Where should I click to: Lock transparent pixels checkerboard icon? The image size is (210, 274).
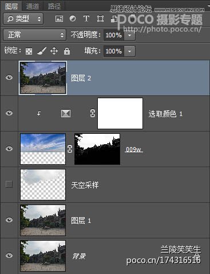29,51
